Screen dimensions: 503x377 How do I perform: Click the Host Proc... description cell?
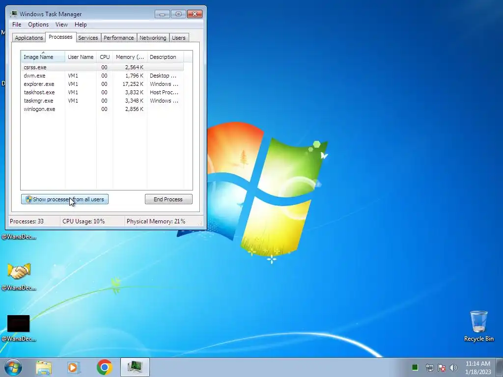tap(164, 92)
